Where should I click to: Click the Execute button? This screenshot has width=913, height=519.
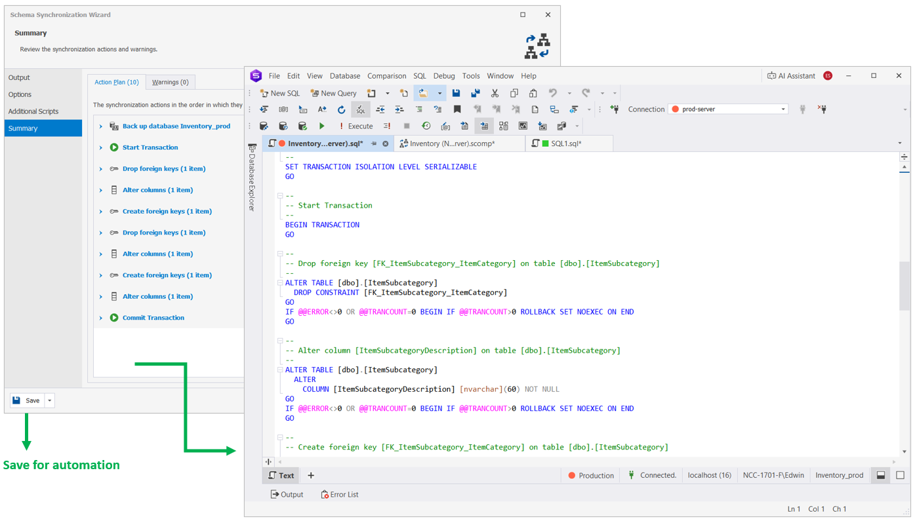[x=355, y=126]
